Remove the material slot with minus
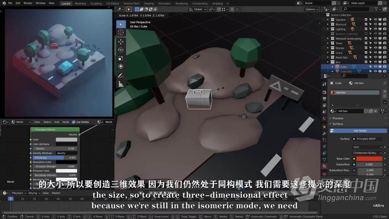Viewport: 389px width, 219px height. coord(385,96)
